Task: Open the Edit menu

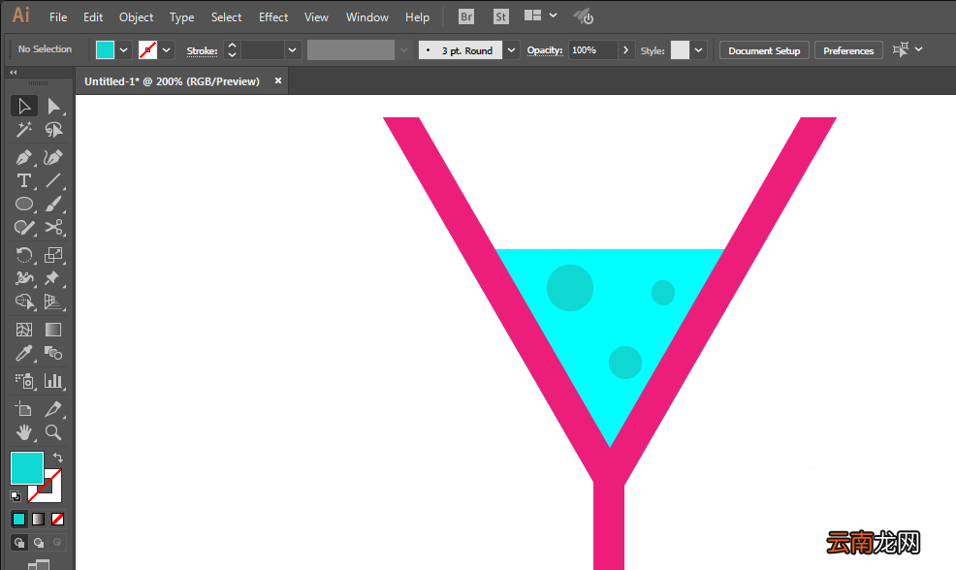Action: 93,17
